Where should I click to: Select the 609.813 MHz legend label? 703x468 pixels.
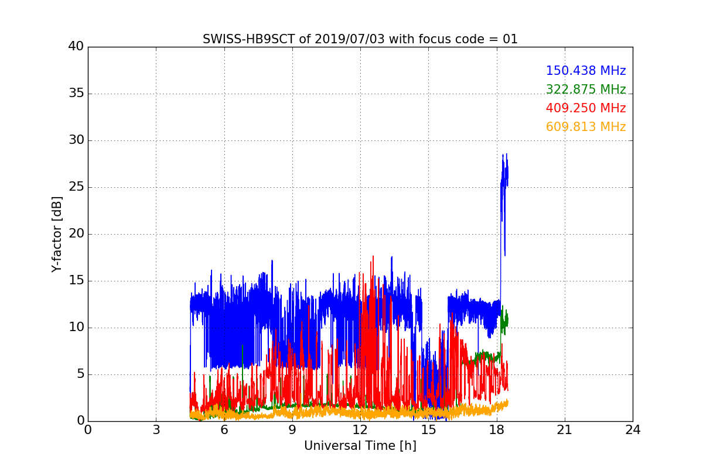586,127
